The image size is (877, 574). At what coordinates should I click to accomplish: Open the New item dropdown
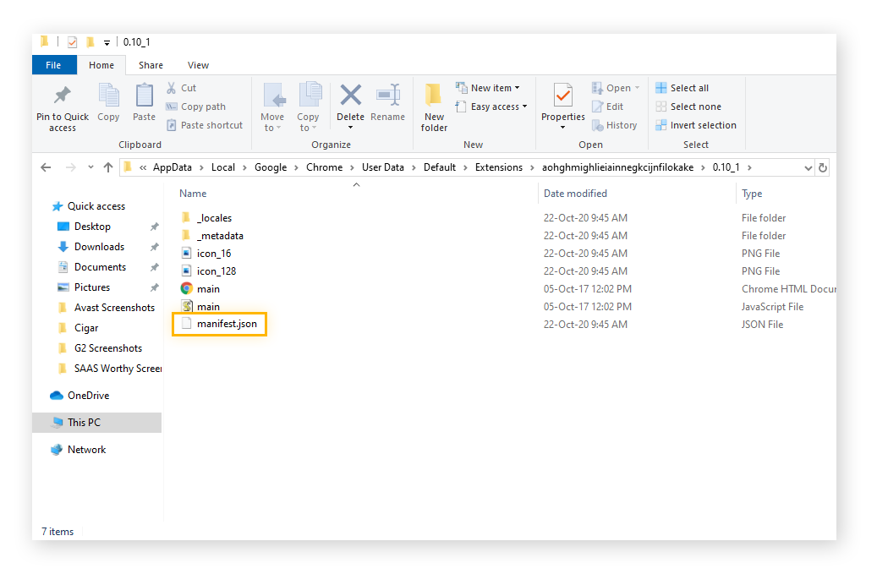pyautogui.click(x=489, y=87)
